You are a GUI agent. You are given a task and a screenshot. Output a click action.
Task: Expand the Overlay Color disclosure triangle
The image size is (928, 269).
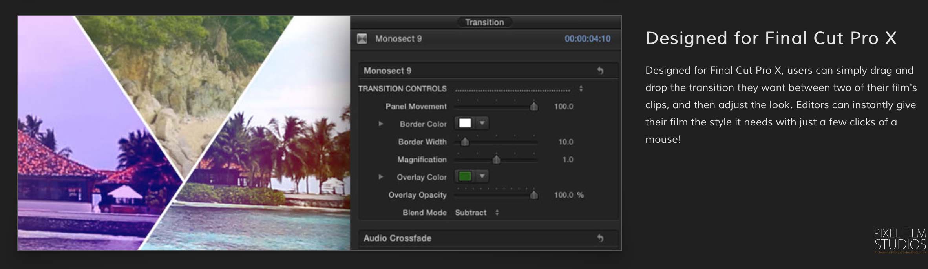[x=380, y=177]
